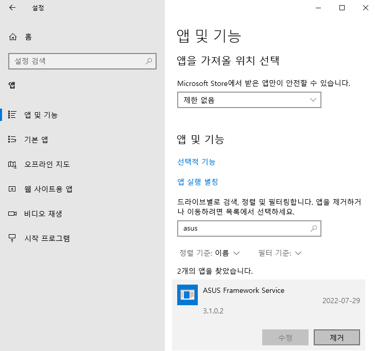375x351 pixels.
Task: Open the 앱 실행 별칭 link
Action: click(x=198, y=182)
